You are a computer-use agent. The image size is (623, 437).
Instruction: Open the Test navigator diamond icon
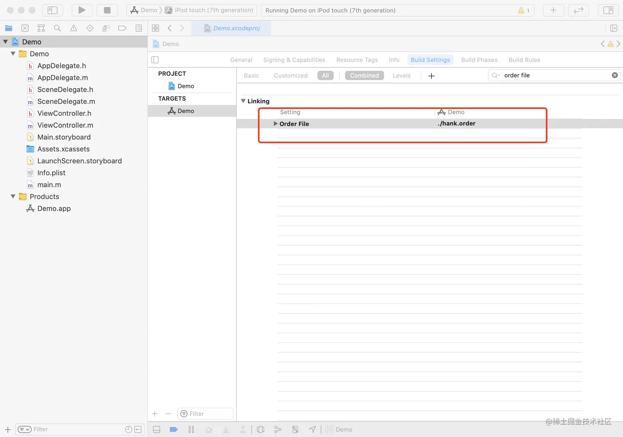pyautogui.click(x=90, y=28)
